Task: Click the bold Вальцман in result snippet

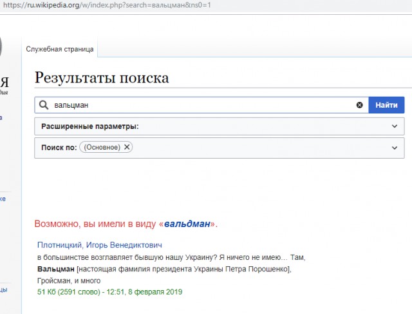Action: 56,269
